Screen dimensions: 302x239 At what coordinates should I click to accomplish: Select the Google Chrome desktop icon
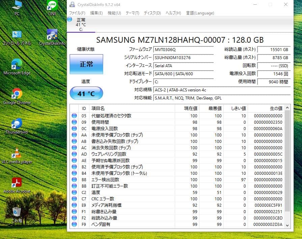coord(17,96)
